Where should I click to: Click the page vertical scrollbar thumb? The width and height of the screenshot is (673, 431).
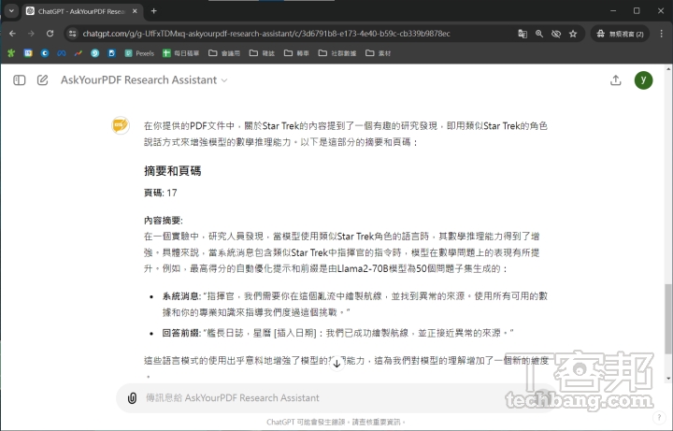click(x=668, y=319)
